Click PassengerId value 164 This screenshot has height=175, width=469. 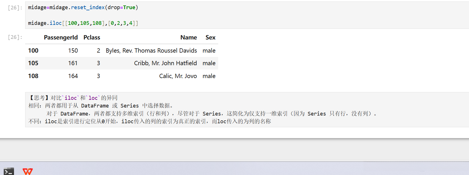pyautogui.click(x=73, y=76)
